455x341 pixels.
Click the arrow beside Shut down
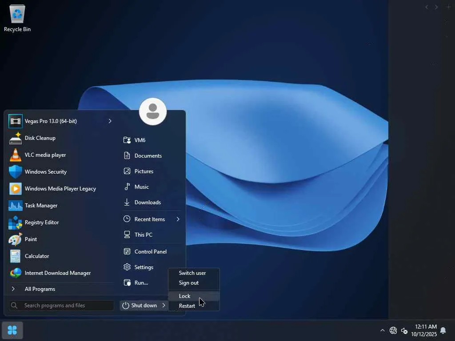point(164,305)
